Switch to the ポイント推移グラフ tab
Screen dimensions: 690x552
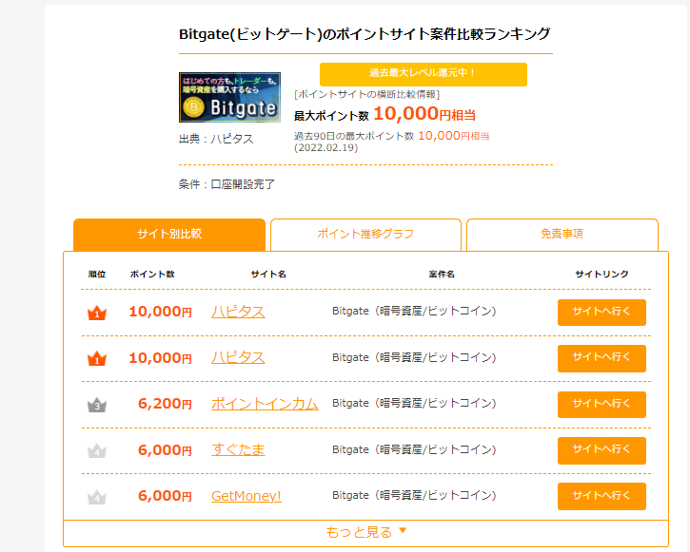(x=365, y=234)
